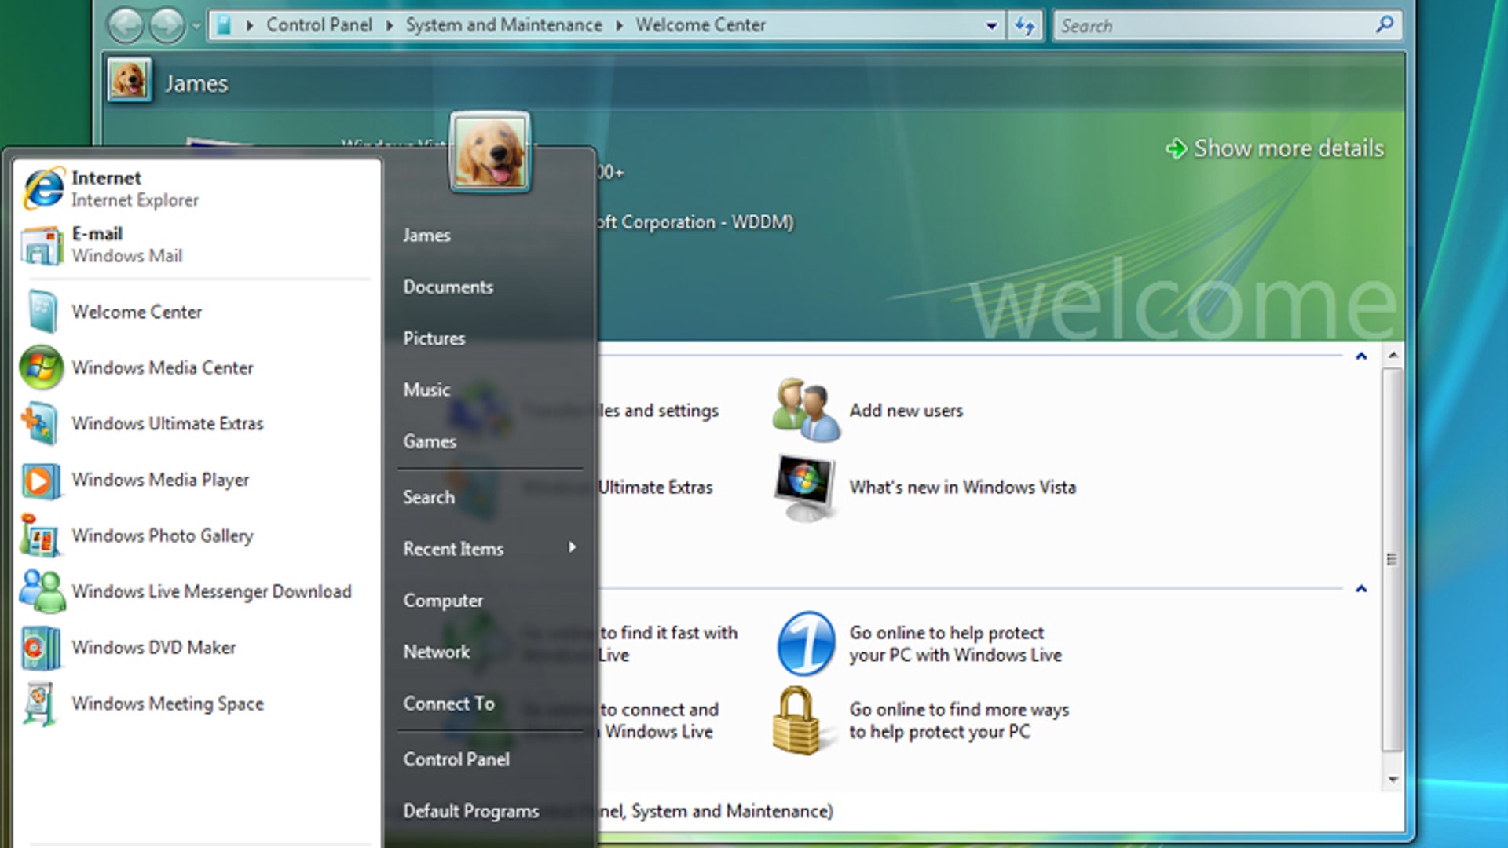Launch Windows Media Player icon
Viewport: 1508px width, 848px height.
[41, 480]
